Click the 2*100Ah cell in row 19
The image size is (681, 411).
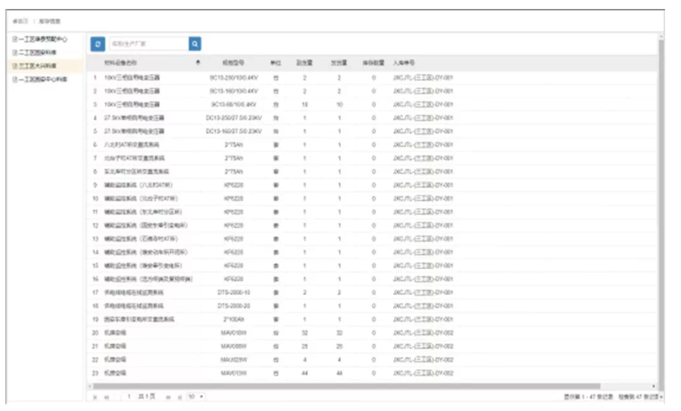pos(234,320)
